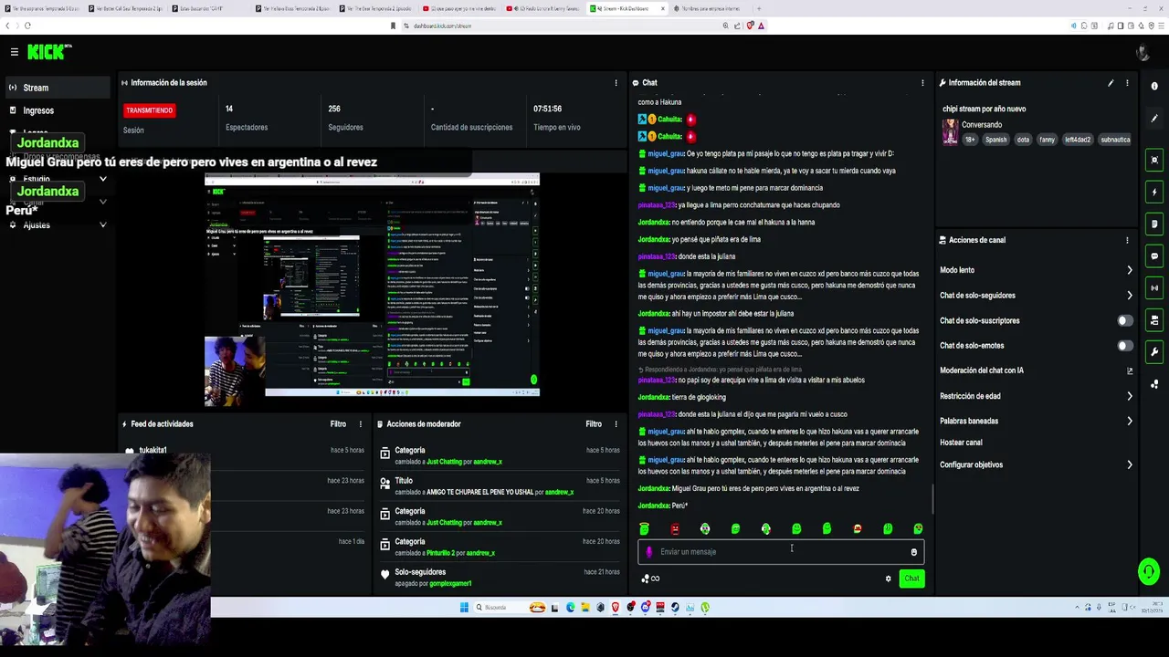The image size is (1169, 657).
Task: Open the hamburger menu beside the Kick logo
Action: (14, 52)
